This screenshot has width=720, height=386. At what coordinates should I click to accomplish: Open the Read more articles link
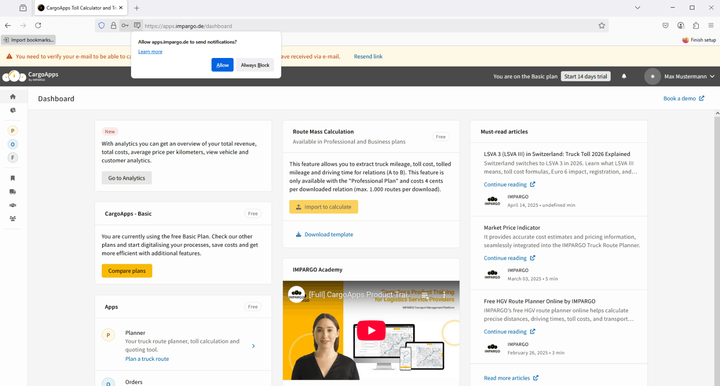click(x=511, y=378)
